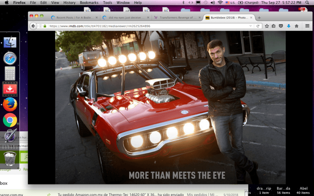Screen dimensions: 314x196
Task: Launch Safari from the Dock
Action: (10, 58)
